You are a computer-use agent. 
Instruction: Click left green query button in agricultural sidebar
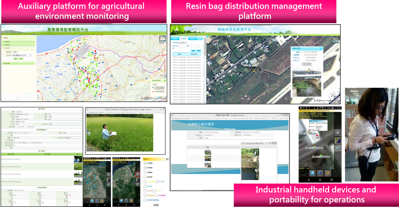pos(16,59)
